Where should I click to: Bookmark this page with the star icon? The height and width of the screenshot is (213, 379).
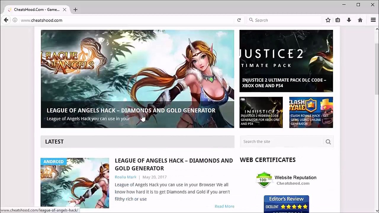pos(328,20)
